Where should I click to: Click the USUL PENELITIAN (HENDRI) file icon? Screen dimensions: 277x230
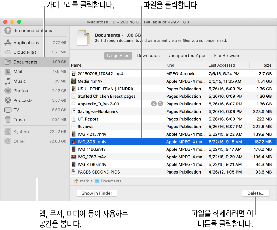(x=74, y=89)
